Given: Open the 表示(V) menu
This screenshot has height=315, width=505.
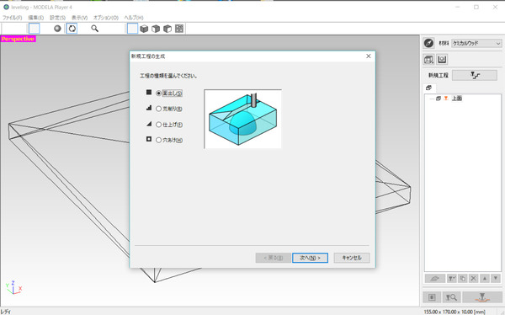Looking at the screenshot, I should tap(79, 18).
